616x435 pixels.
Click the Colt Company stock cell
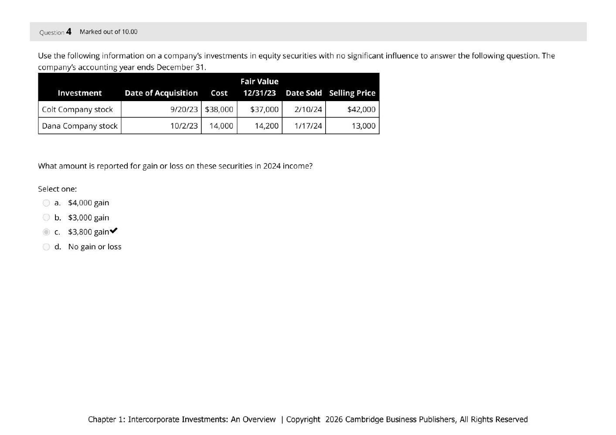(80, 109)
